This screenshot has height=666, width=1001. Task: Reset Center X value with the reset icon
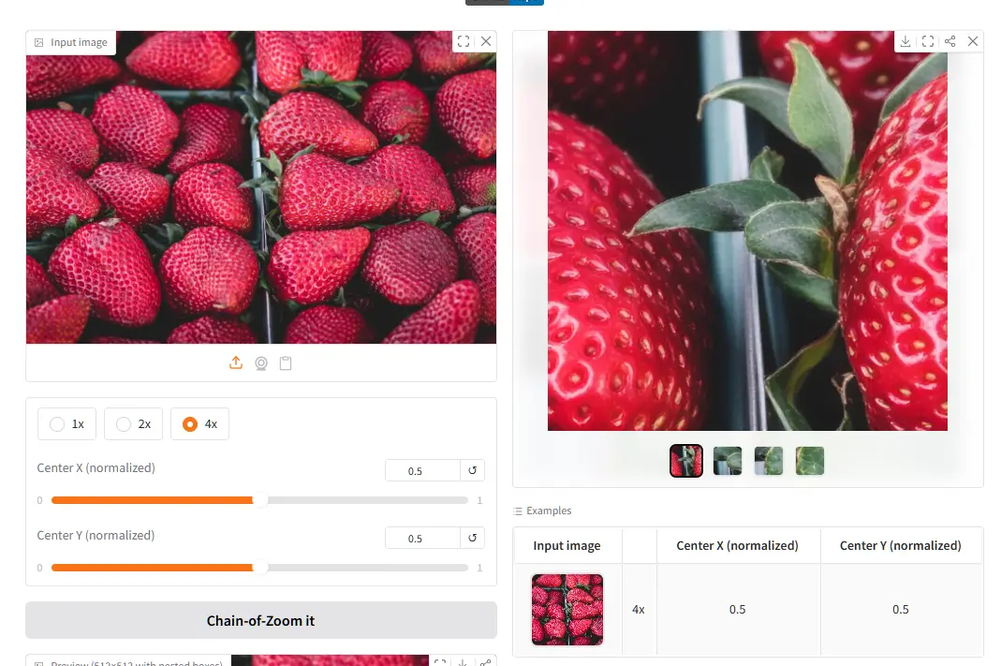pyautogui.click(x=473, y=470)
